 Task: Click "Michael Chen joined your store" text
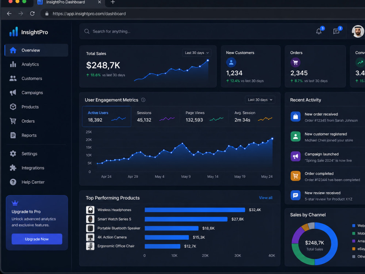click(329, 140)
